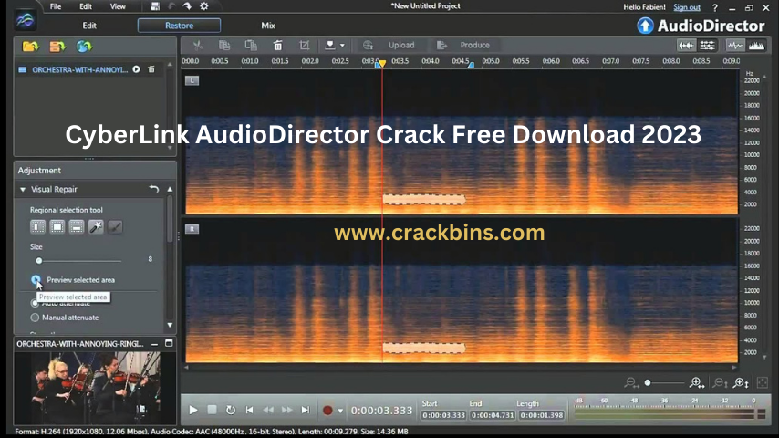Delete the ORCHESTRA-WITH-ANNOY library item
This screenshot has width=779, height=438.
[x=151, y=69]
